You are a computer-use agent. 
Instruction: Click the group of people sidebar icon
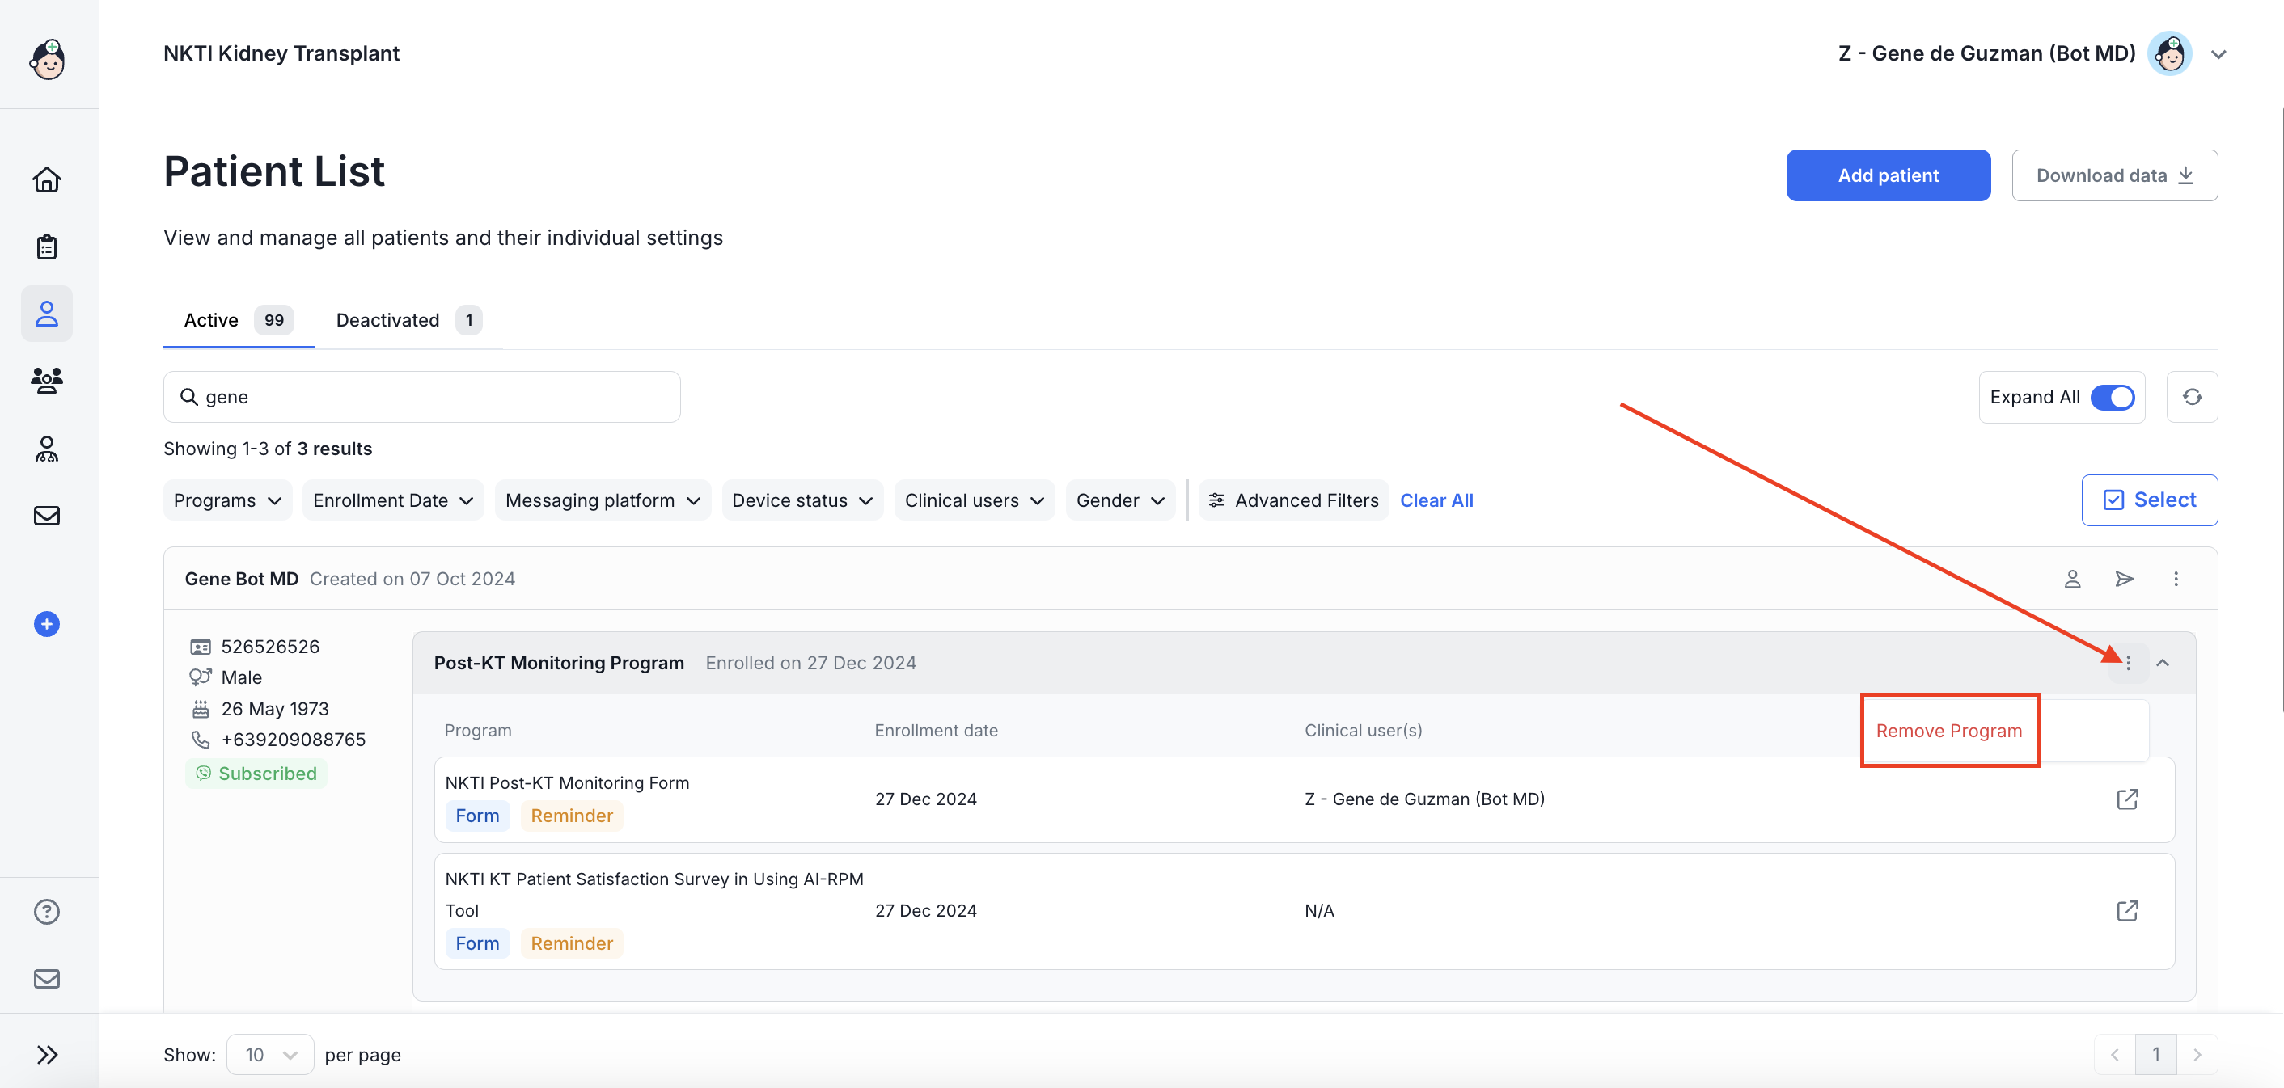(x=46, y=381)
